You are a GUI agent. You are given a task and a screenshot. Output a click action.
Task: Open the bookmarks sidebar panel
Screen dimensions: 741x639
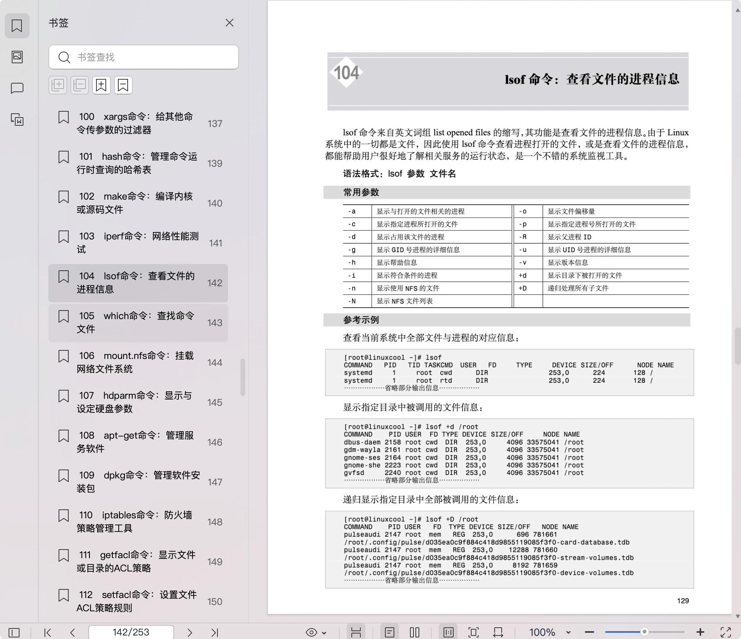(17, 26)
